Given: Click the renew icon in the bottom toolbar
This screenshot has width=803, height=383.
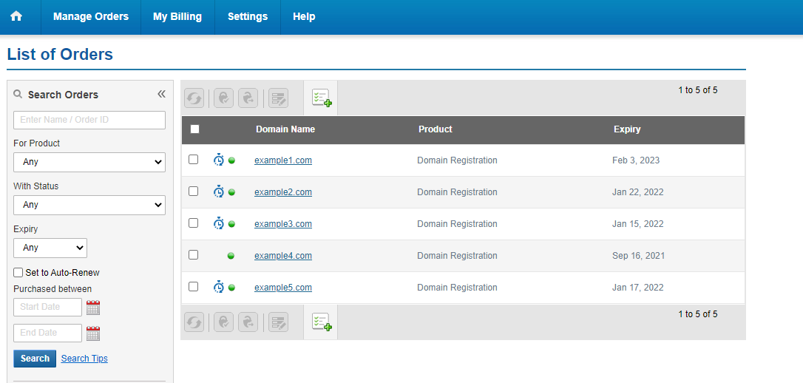Looking at the screenshot, I should coord(194,322).
